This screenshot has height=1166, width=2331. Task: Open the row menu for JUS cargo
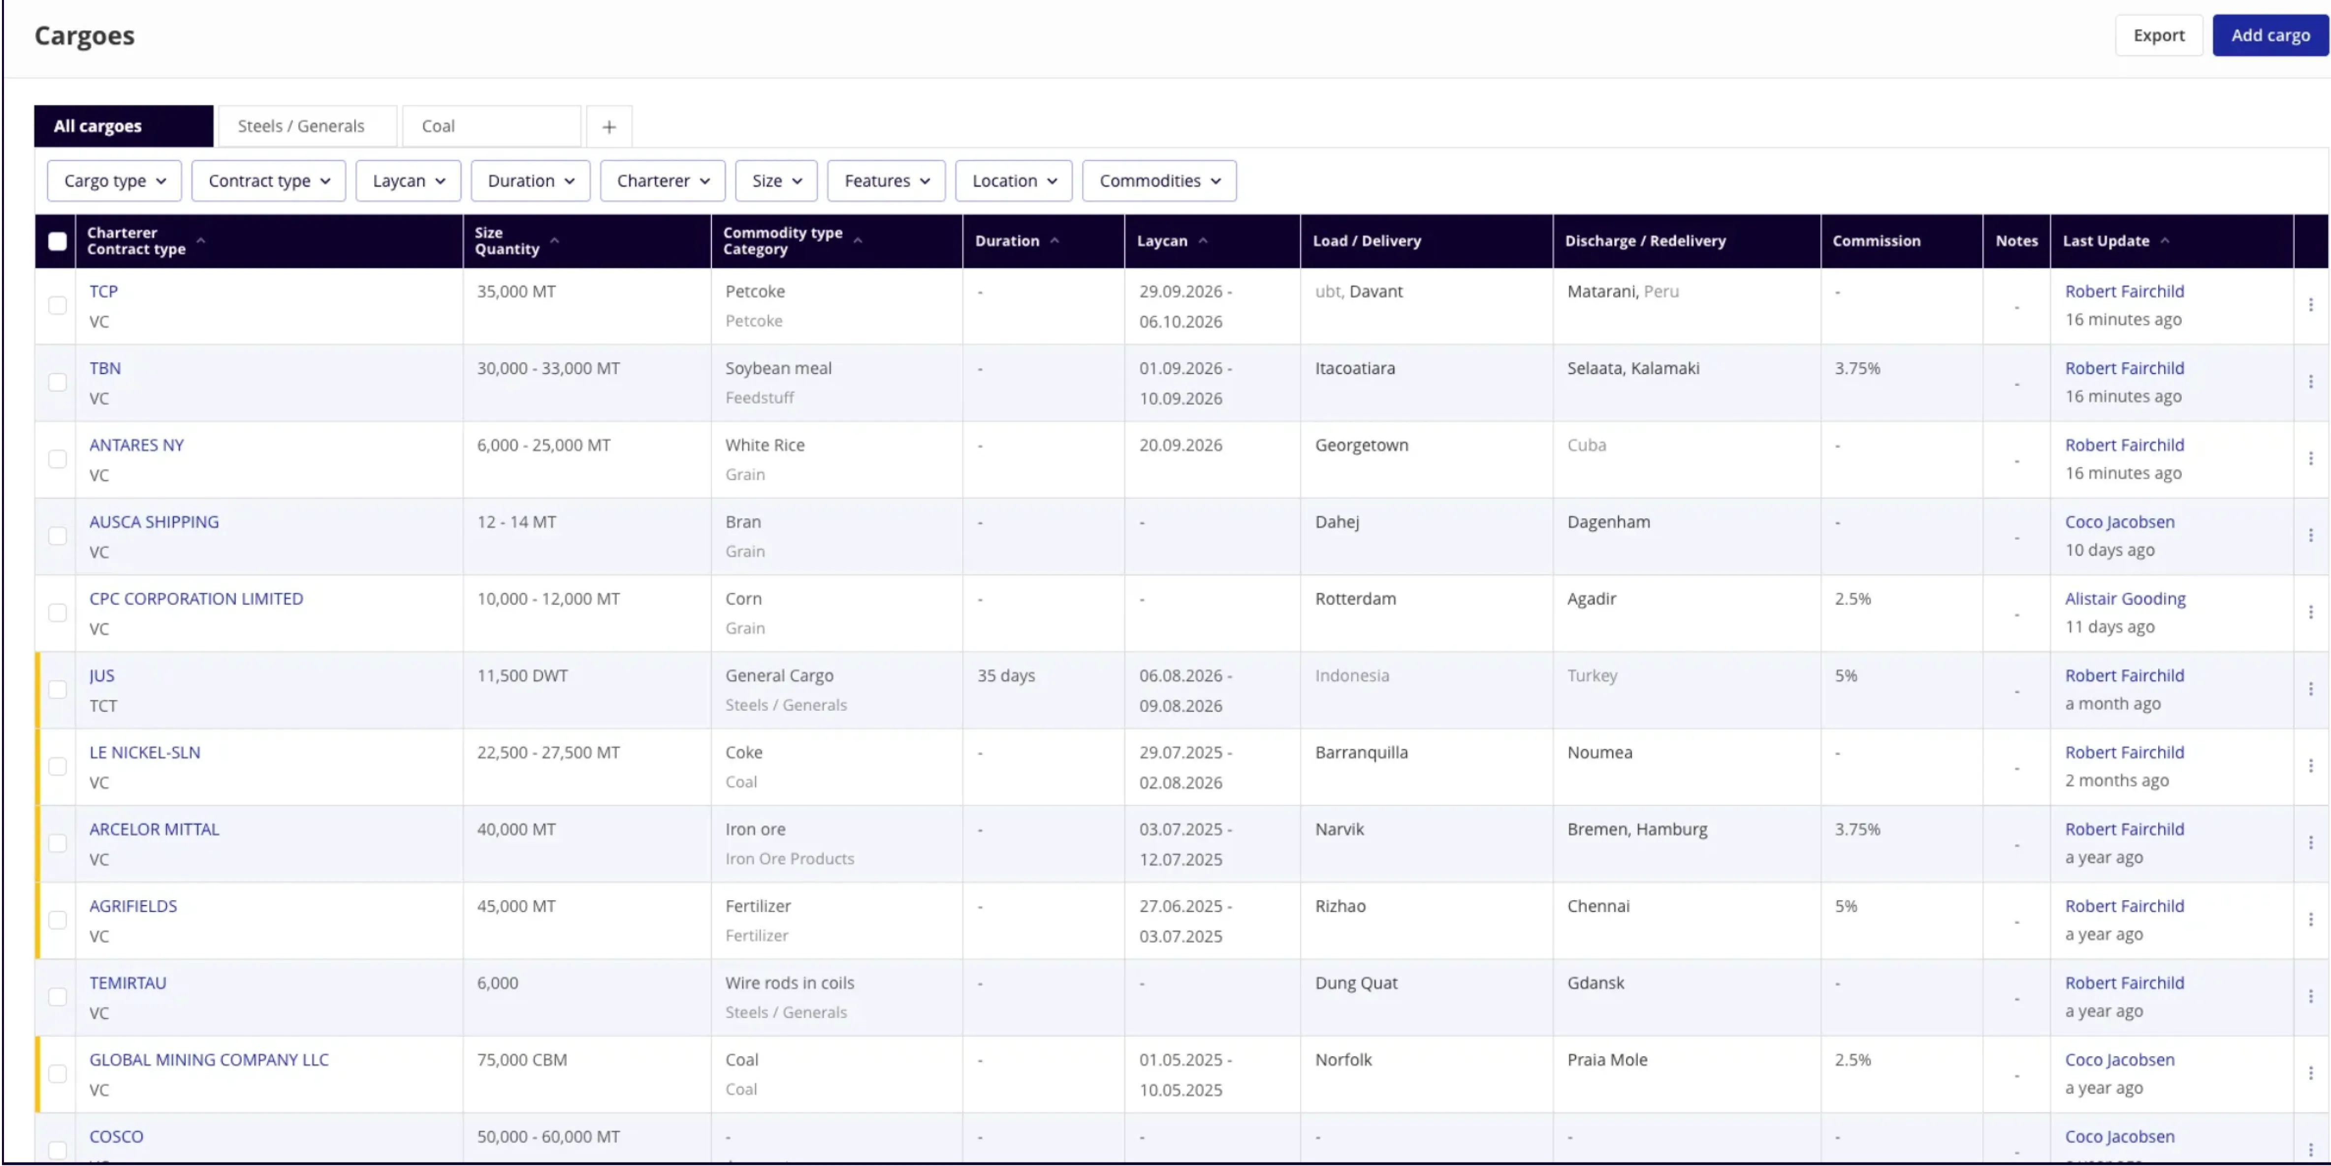pos(2310,689)
